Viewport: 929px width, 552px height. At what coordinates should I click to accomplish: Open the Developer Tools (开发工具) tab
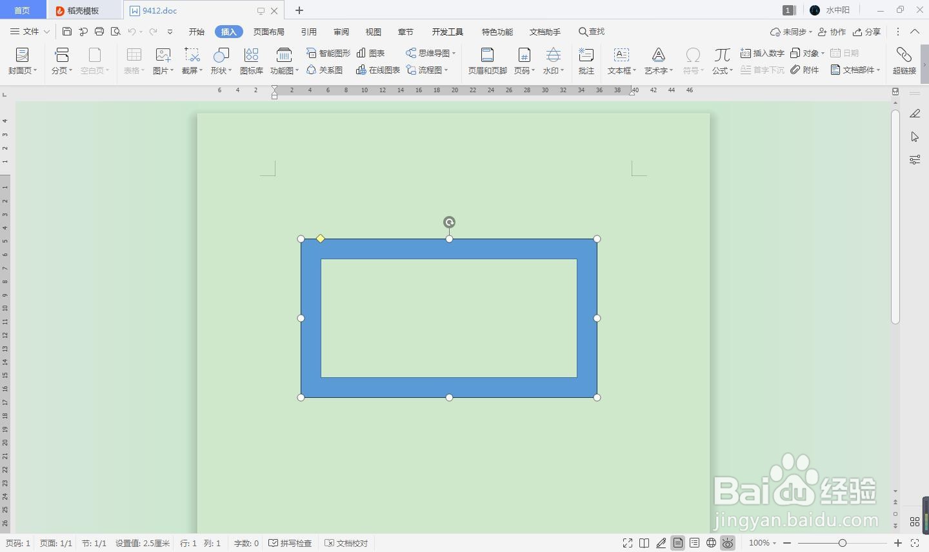[x=448, y=32]
